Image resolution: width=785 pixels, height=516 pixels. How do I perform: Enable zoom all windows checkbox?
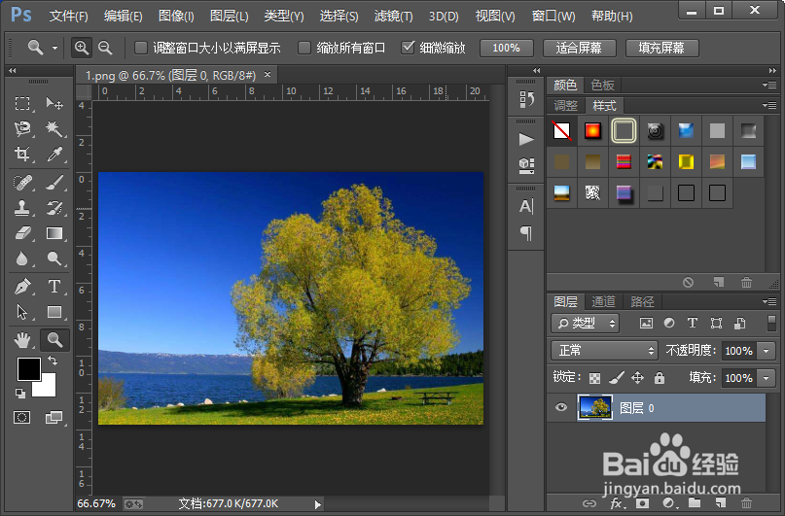pyautogui.click(x=304, y=48)
